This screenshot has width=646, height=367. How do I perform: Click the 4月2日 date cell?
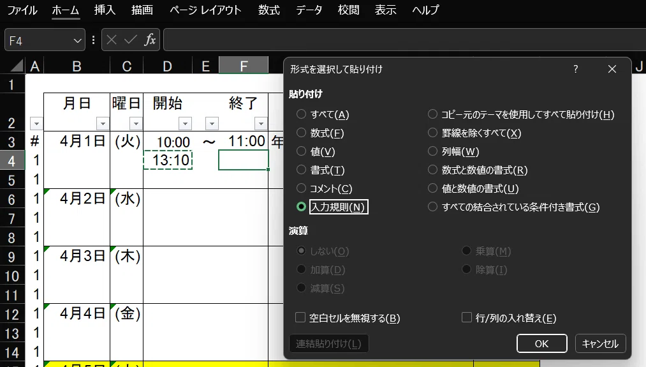pos(77,198)
